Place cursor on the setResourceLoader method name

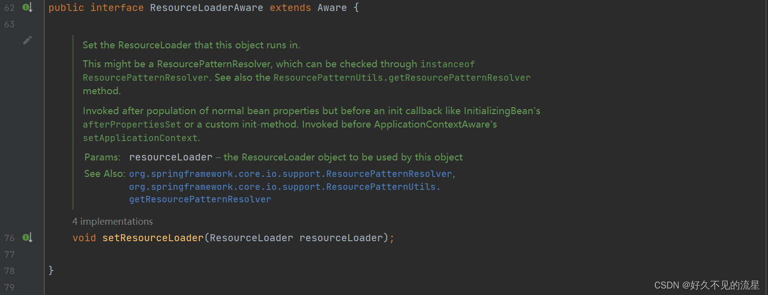pos(152,238)
